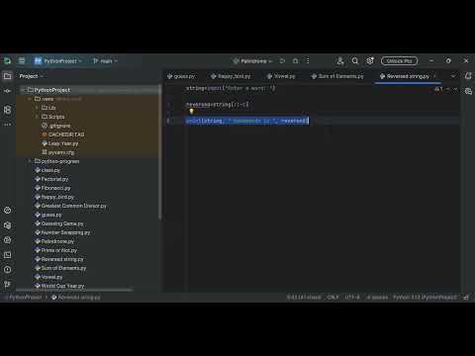Screen dimensions: 475x356
Task: Click PythonProject breadcrumb in status bar
Action: click(x=26, y=298)
